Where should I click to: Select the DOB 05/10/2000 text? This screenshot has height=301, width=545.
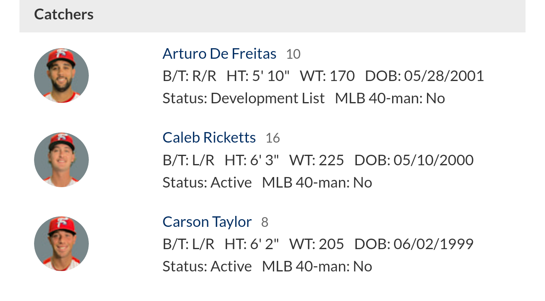pyautogui.click(x=414, y=160)
